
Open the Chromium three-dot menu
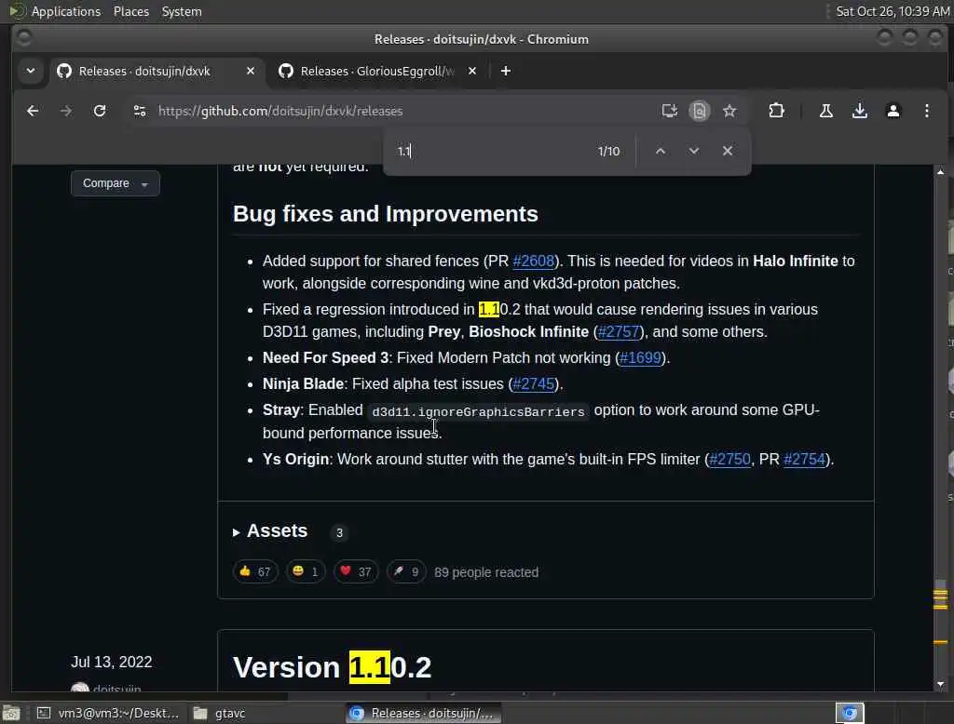pos(927,111)
